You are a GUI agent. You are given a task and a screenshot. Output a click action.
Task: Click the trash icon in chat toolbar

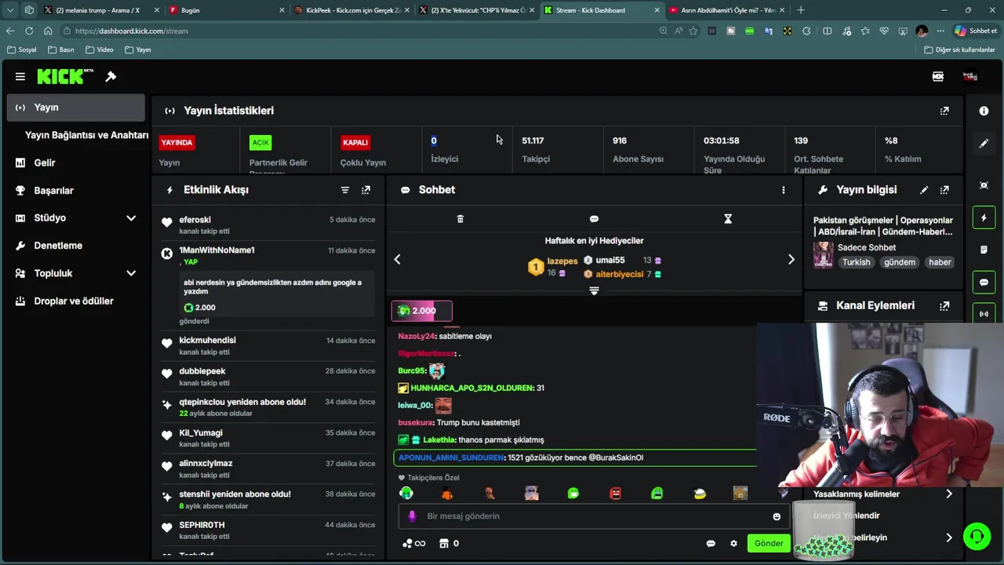click(460, 219)
